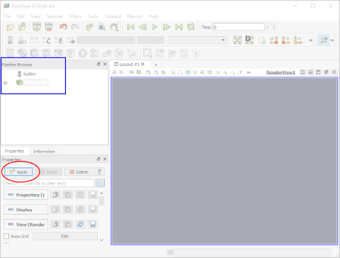Open the array component dropdown
Viewport: 340px width, 258px height.
coord(150,40)
